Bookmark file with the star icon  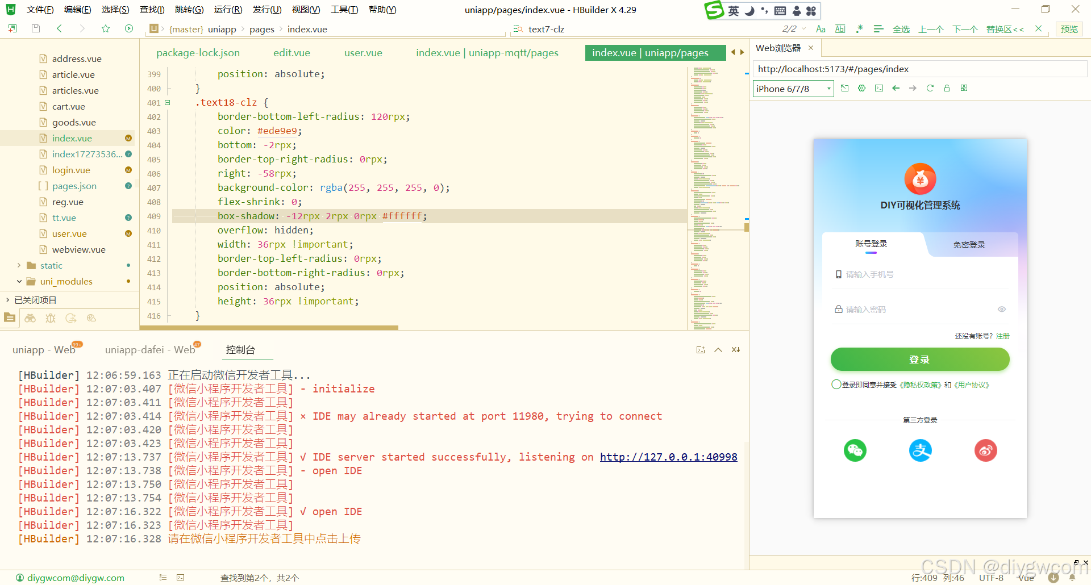click(x=106, y=28)
